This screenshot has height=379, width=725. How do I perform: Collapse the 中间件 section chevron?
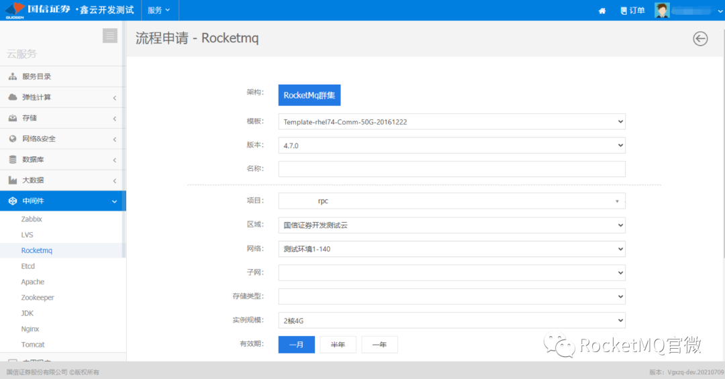pyautogui.click(x=115, y=201)
